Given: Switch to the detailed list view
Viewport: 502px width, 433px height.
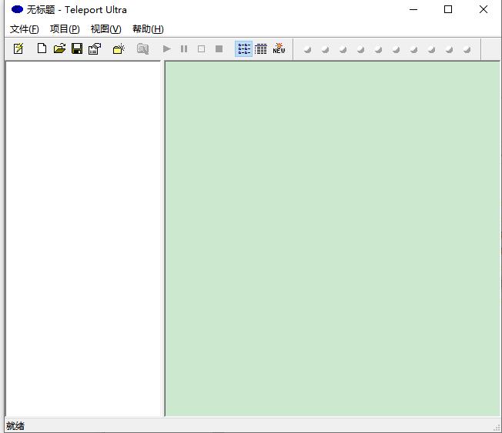Looking at the screenshot, I should (261, 48).
